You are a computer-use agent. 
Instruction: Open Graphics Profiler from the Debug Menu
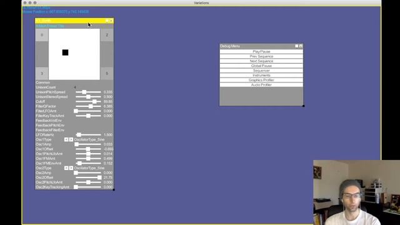(261, 80)
